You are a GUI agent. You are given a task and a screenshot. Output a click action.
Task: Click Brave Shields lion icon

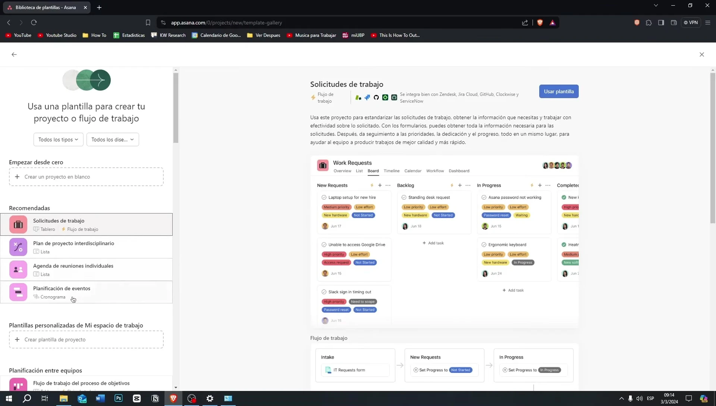click(540, 23)
